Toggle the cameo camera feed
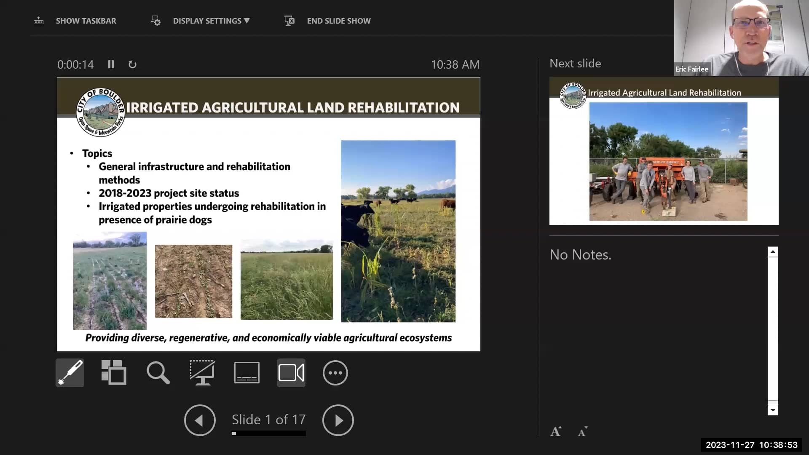 [x=291, y=372]
